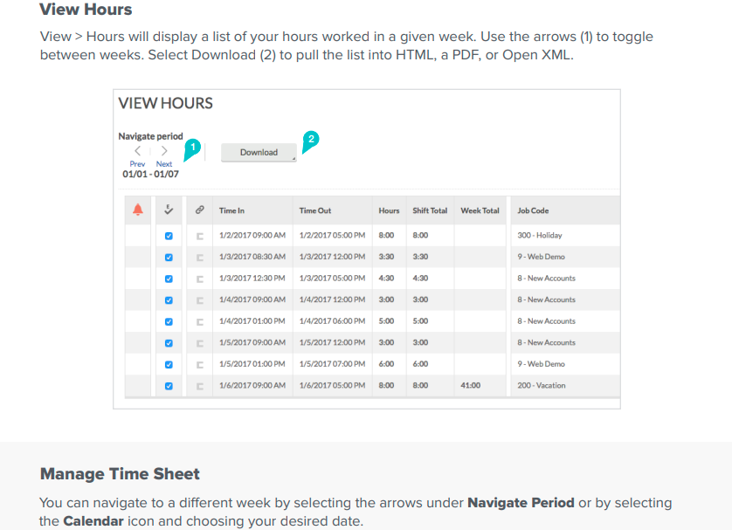Sort by the Time In column header
This screenshot has width=732, height=530.
tap(232, 210)
